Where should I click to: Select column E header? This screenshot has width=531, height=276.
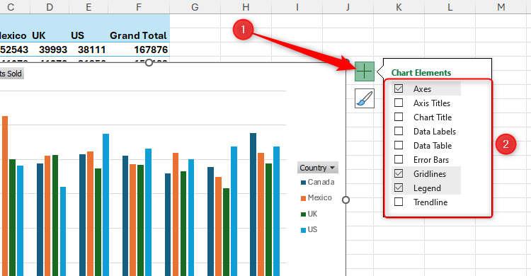(88, 7)
